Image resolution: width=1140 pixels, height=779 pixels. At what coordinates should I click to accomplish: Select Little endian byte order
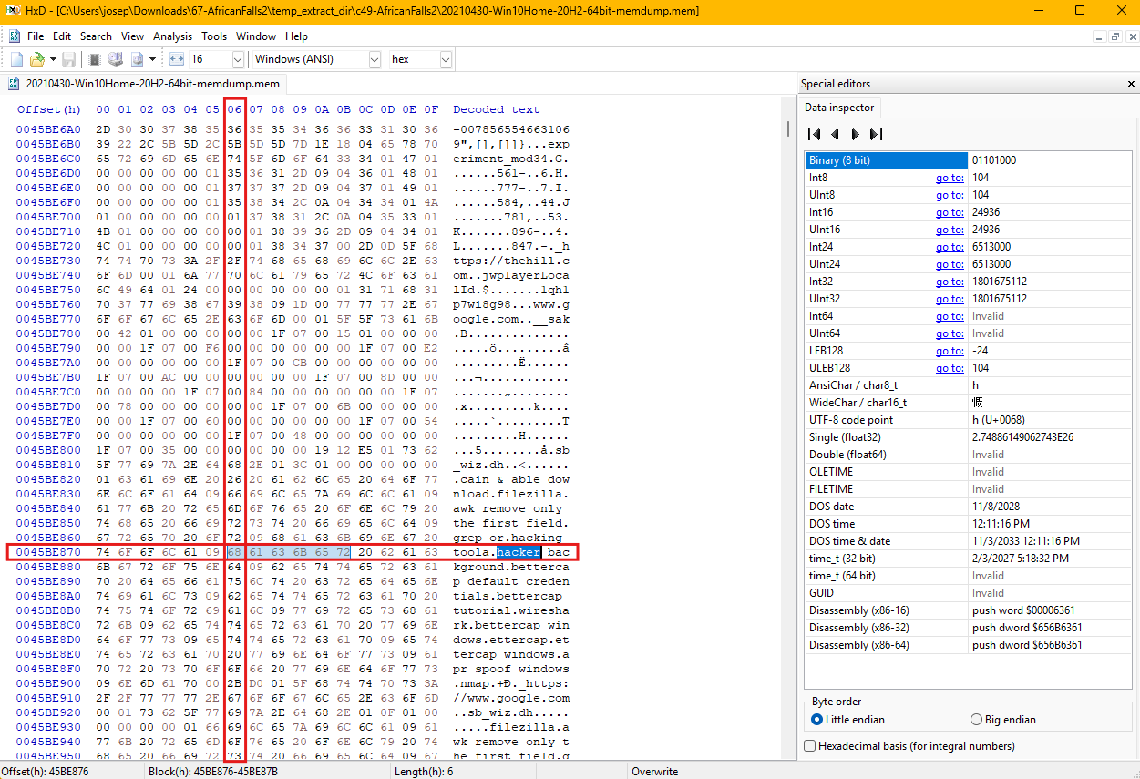point(816,719)
